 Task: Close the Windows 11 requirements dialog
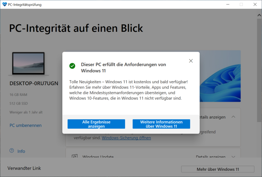(x=191, y=61)
